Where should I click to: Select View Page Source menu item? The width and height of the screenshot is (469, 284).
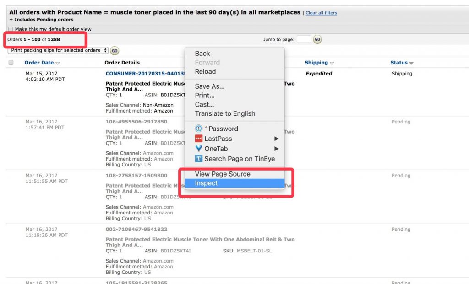click(x=223, y=174)
